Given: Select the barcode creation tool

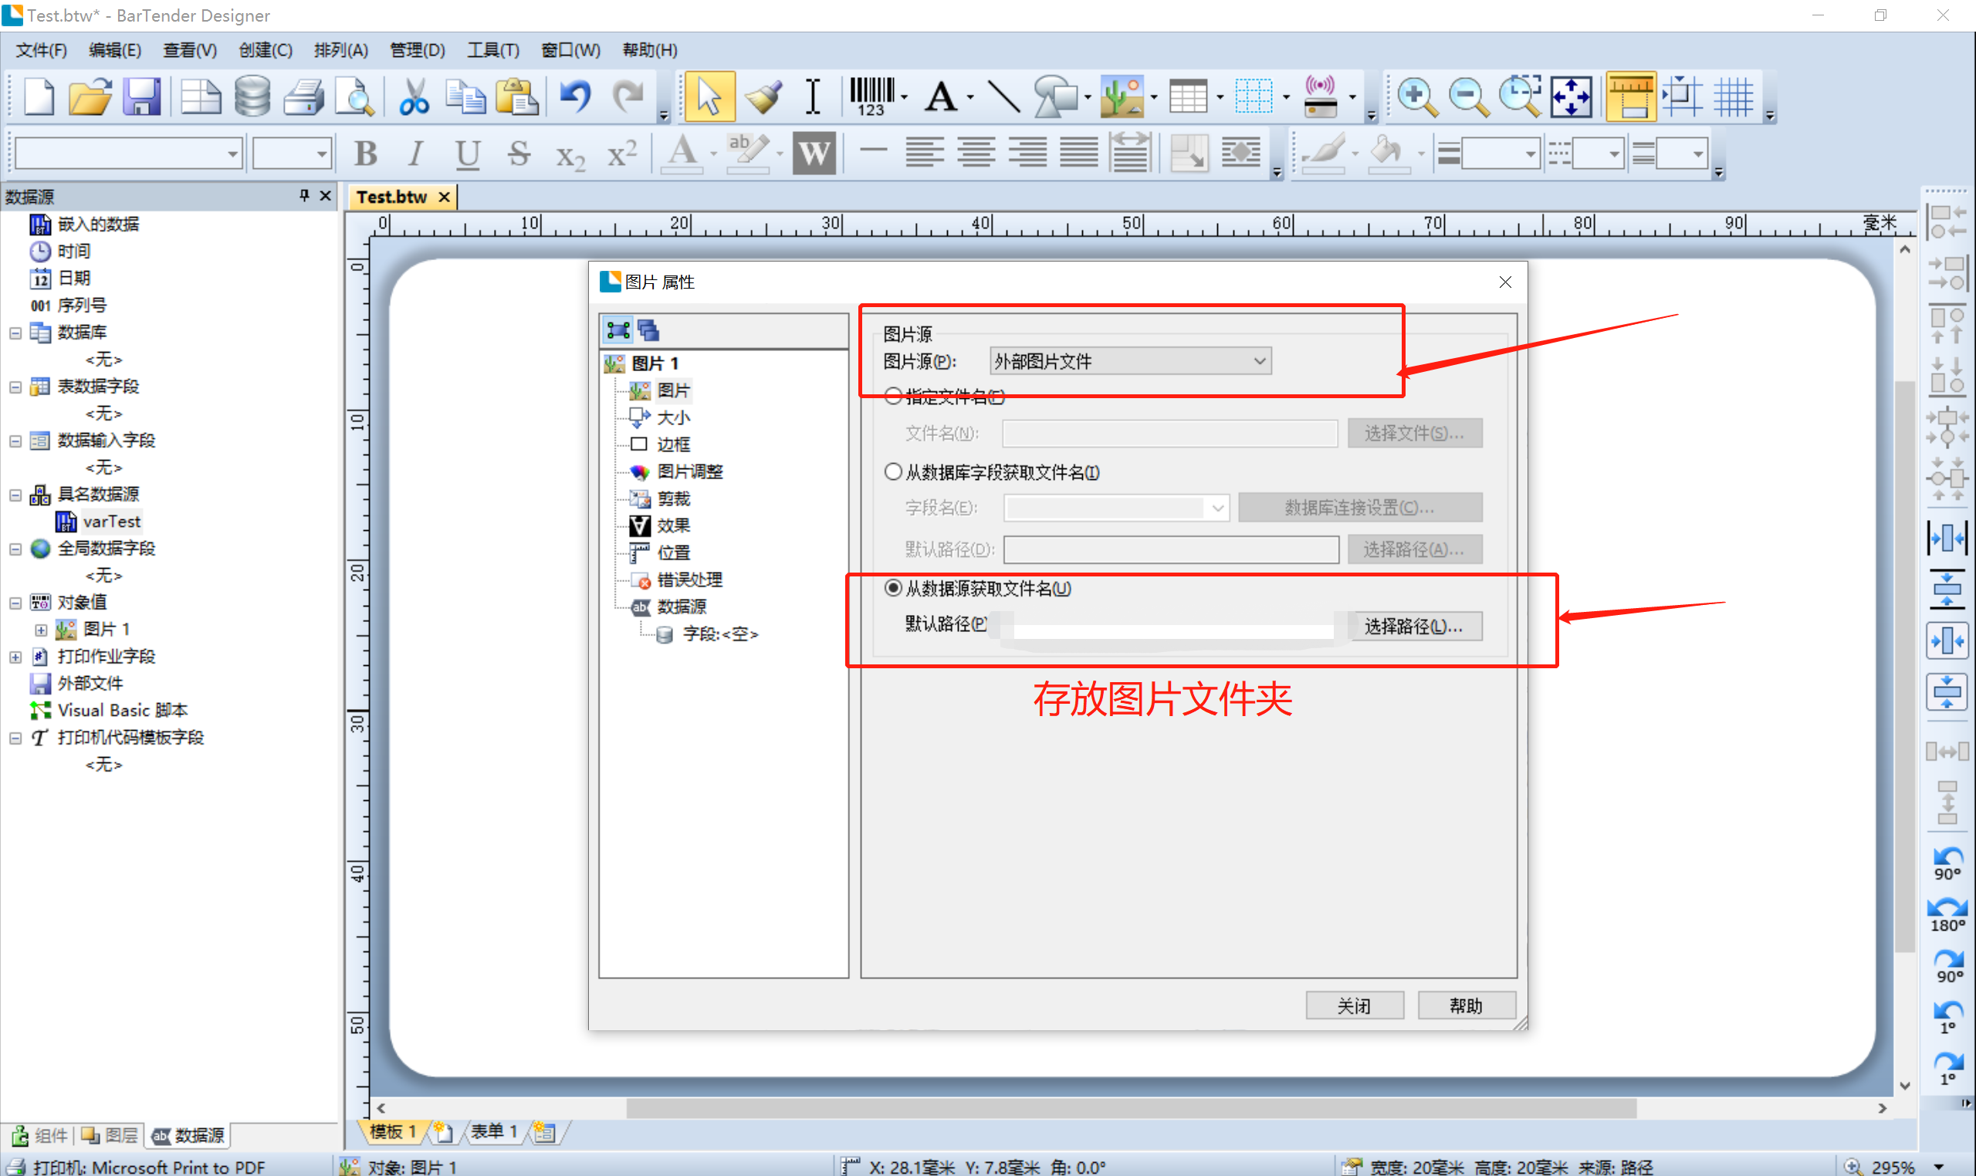Looking at the screenshot, I should [x=872, y=96].
